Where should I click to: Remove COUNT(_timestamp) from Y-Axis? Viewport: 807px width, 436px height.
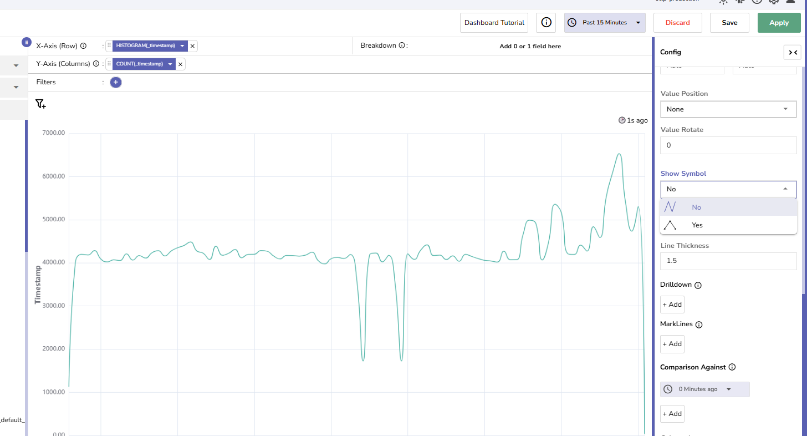(x=180, y=64)
